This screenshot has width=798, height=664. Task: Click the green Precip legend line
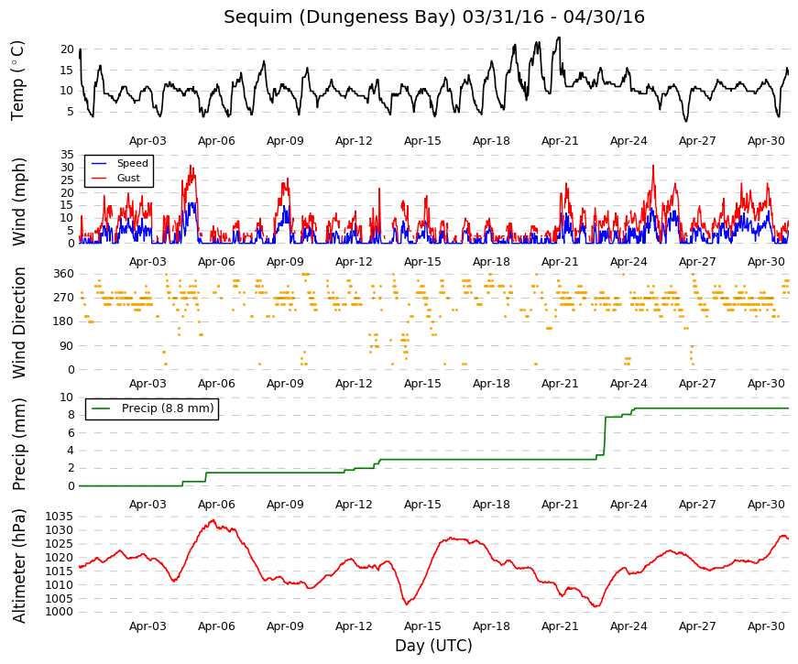point(101,408)
